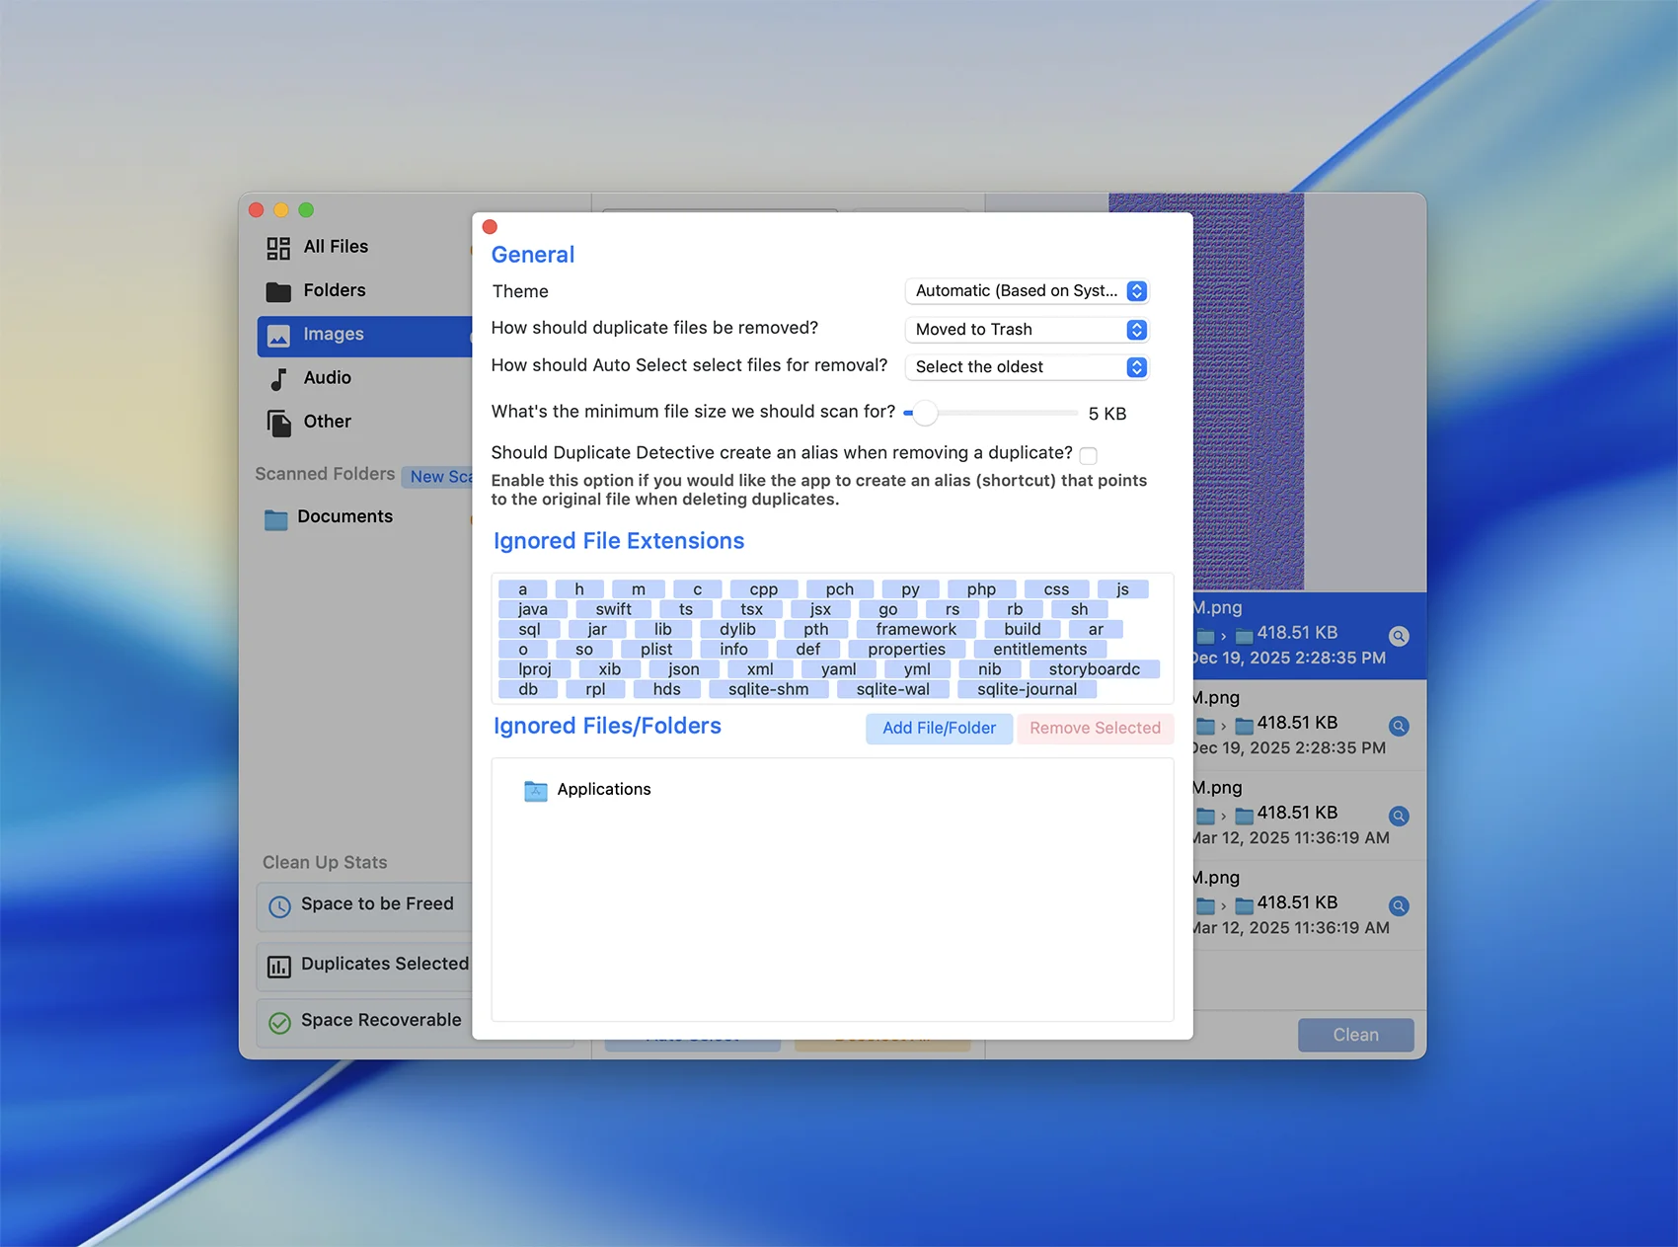This screenshot has width=1678, height=1247.
Task: Open the Select the oldest dropdown
Action: tap(1027, 367)
